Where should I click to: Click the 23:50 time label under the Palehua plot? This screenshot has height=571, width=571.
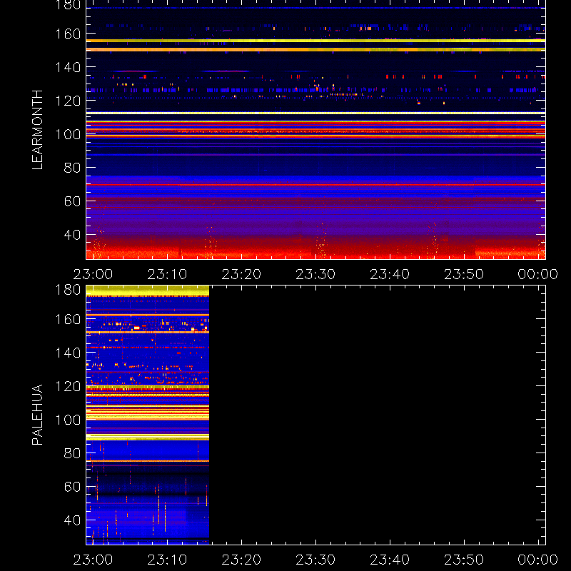pyautogui.click(x=464, y=560)
